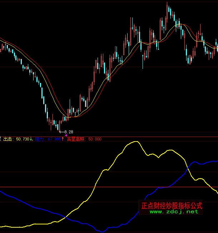Click the green down arrow after 50.730
218x233 pixels.
31,139
